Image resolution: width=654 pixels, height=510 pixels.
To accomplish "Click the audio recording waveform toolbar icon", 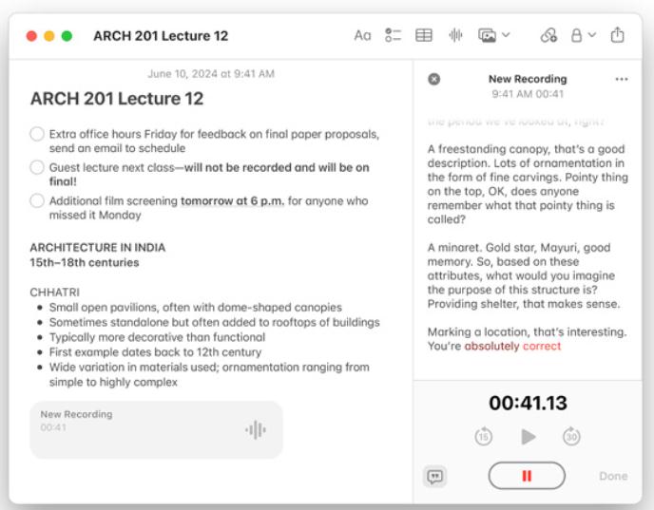I will point(455,36).
